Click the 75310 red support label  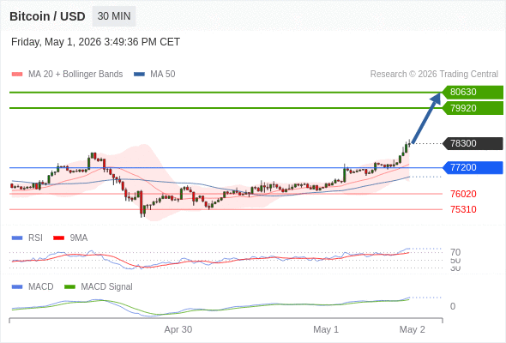(463, 209)
